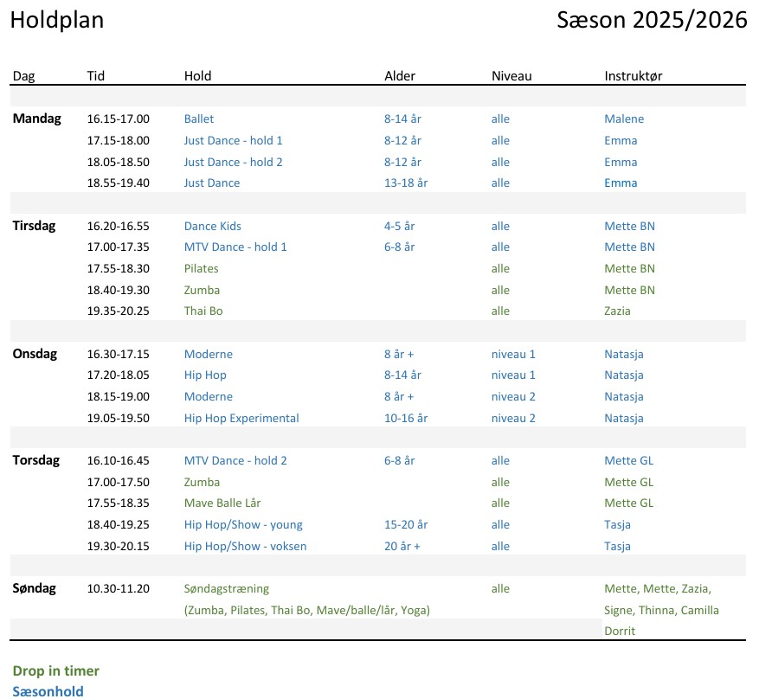This screenshot has width=759, height=699.
Task: Open Just Dance - hold 1 class
Action: click(233, 140)
